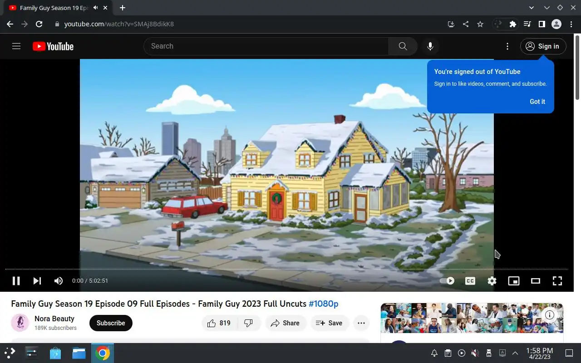581x363 pixels.
Task: Show desktop button in taskbar corner
Action: pos(569,353)
